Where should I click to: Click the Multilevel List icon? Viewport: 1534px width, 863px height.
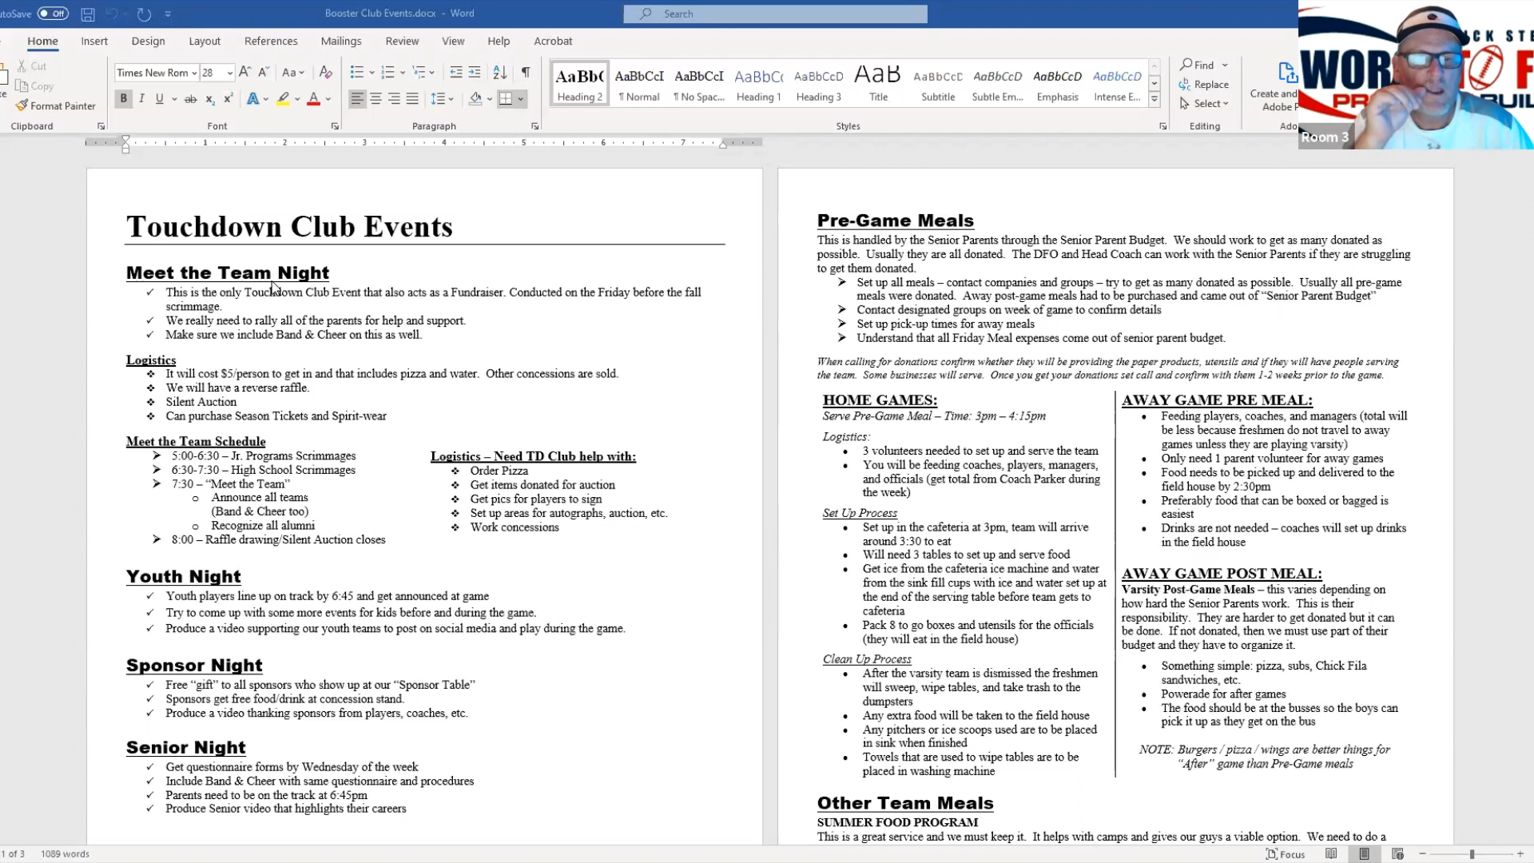click(x=419, y=73)
